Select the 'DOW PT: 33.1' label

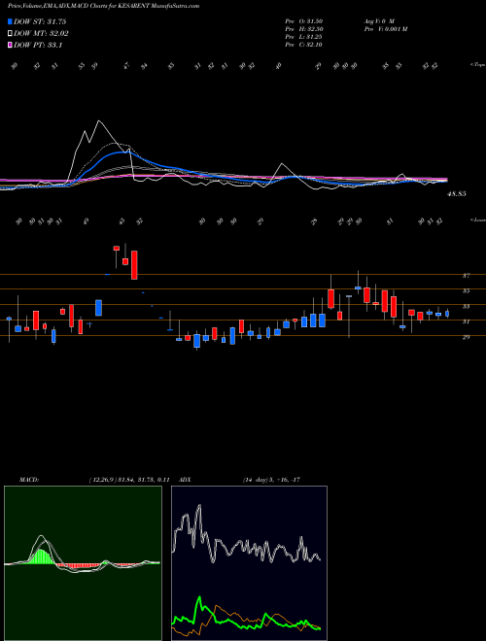pyautogui.click(x=38, y=46)
